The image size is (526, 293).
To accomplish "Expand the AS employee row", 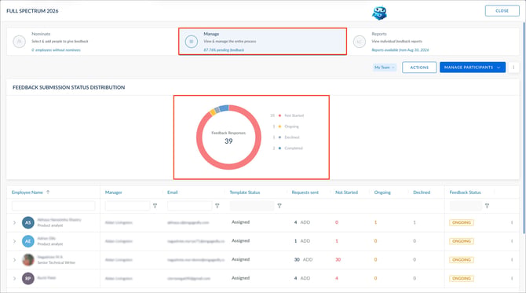I will tap(14, 222).
